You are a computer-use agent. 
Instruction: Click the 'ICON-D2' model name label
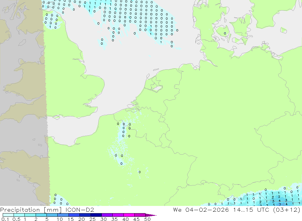(x=80, y=210)
